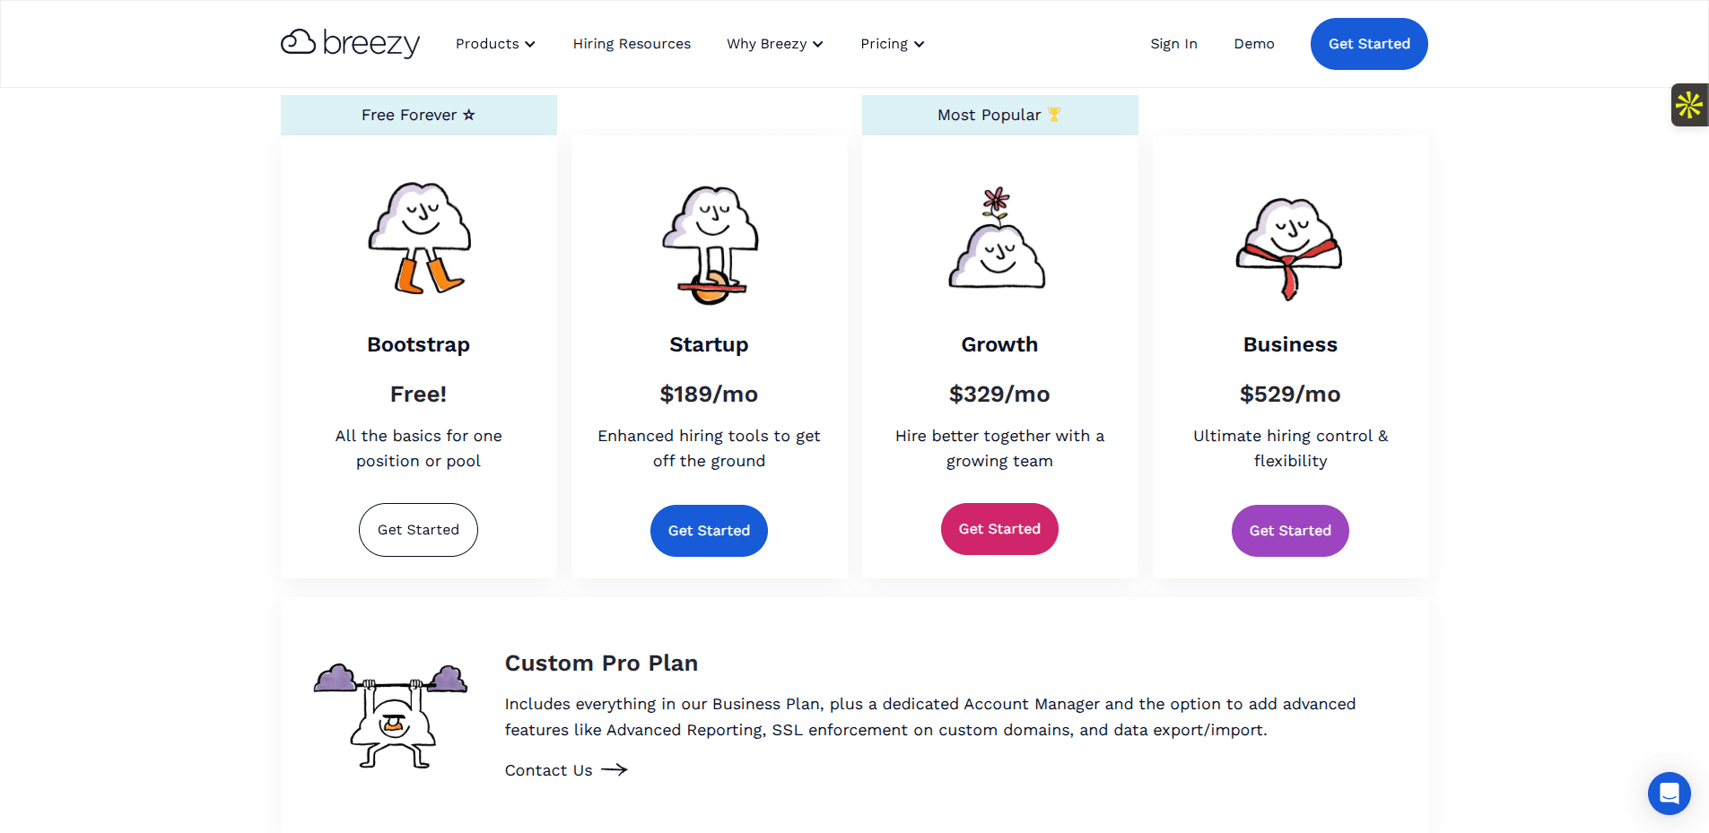The height and width of the screenshot is (833, 1709).
Task: Click the Startup cloud on unicycle illustration
Action: click(x=710, y=245)
